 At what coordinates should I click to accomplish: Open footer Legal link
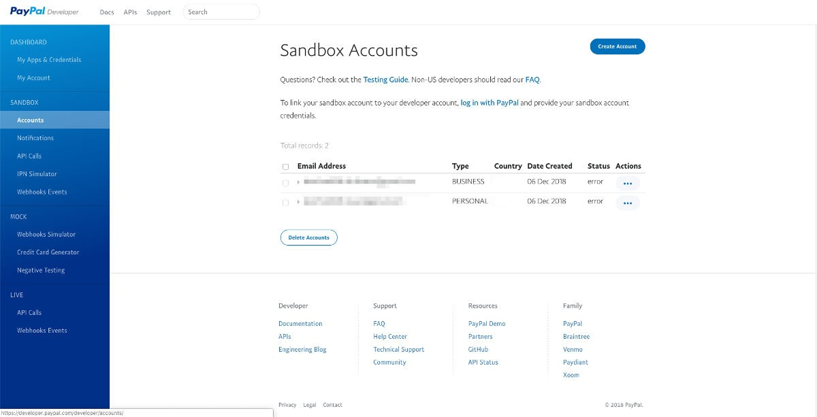(x=310, y=405)
